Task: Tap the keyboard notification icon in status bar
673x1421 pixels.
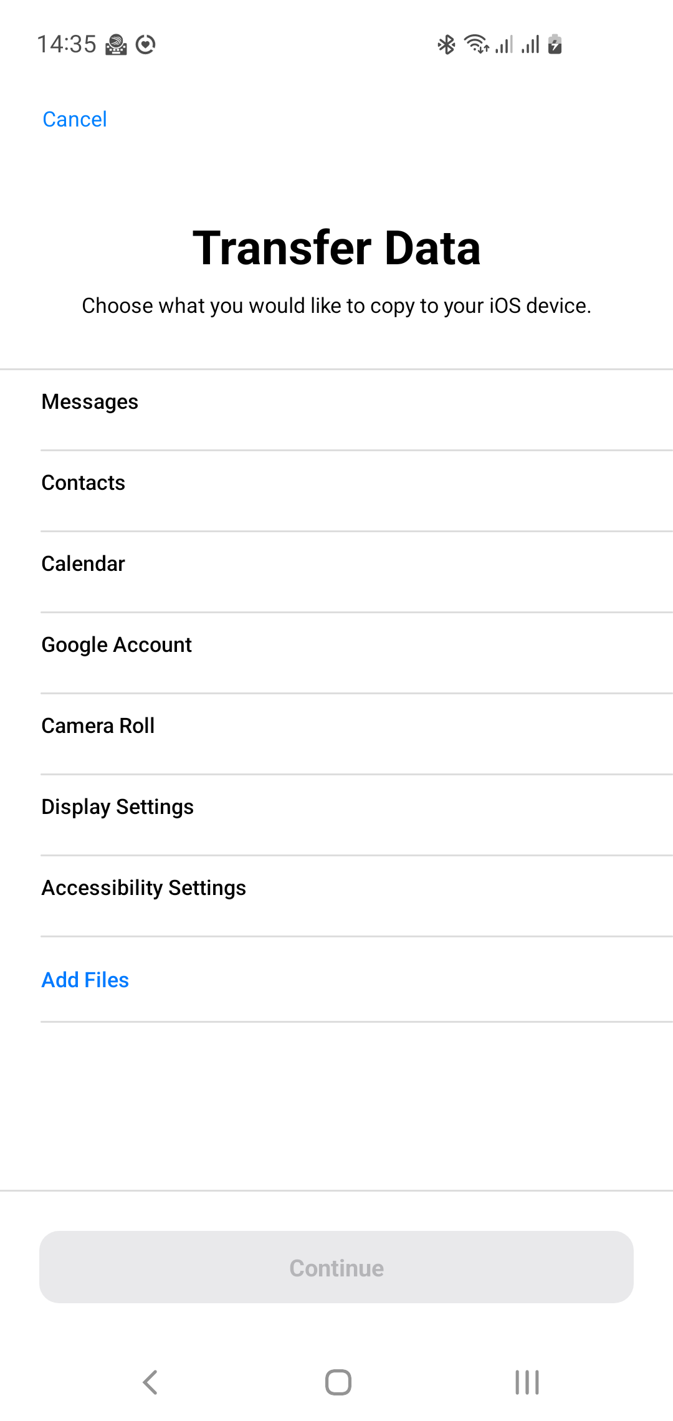Action: [x=116, y=45]
